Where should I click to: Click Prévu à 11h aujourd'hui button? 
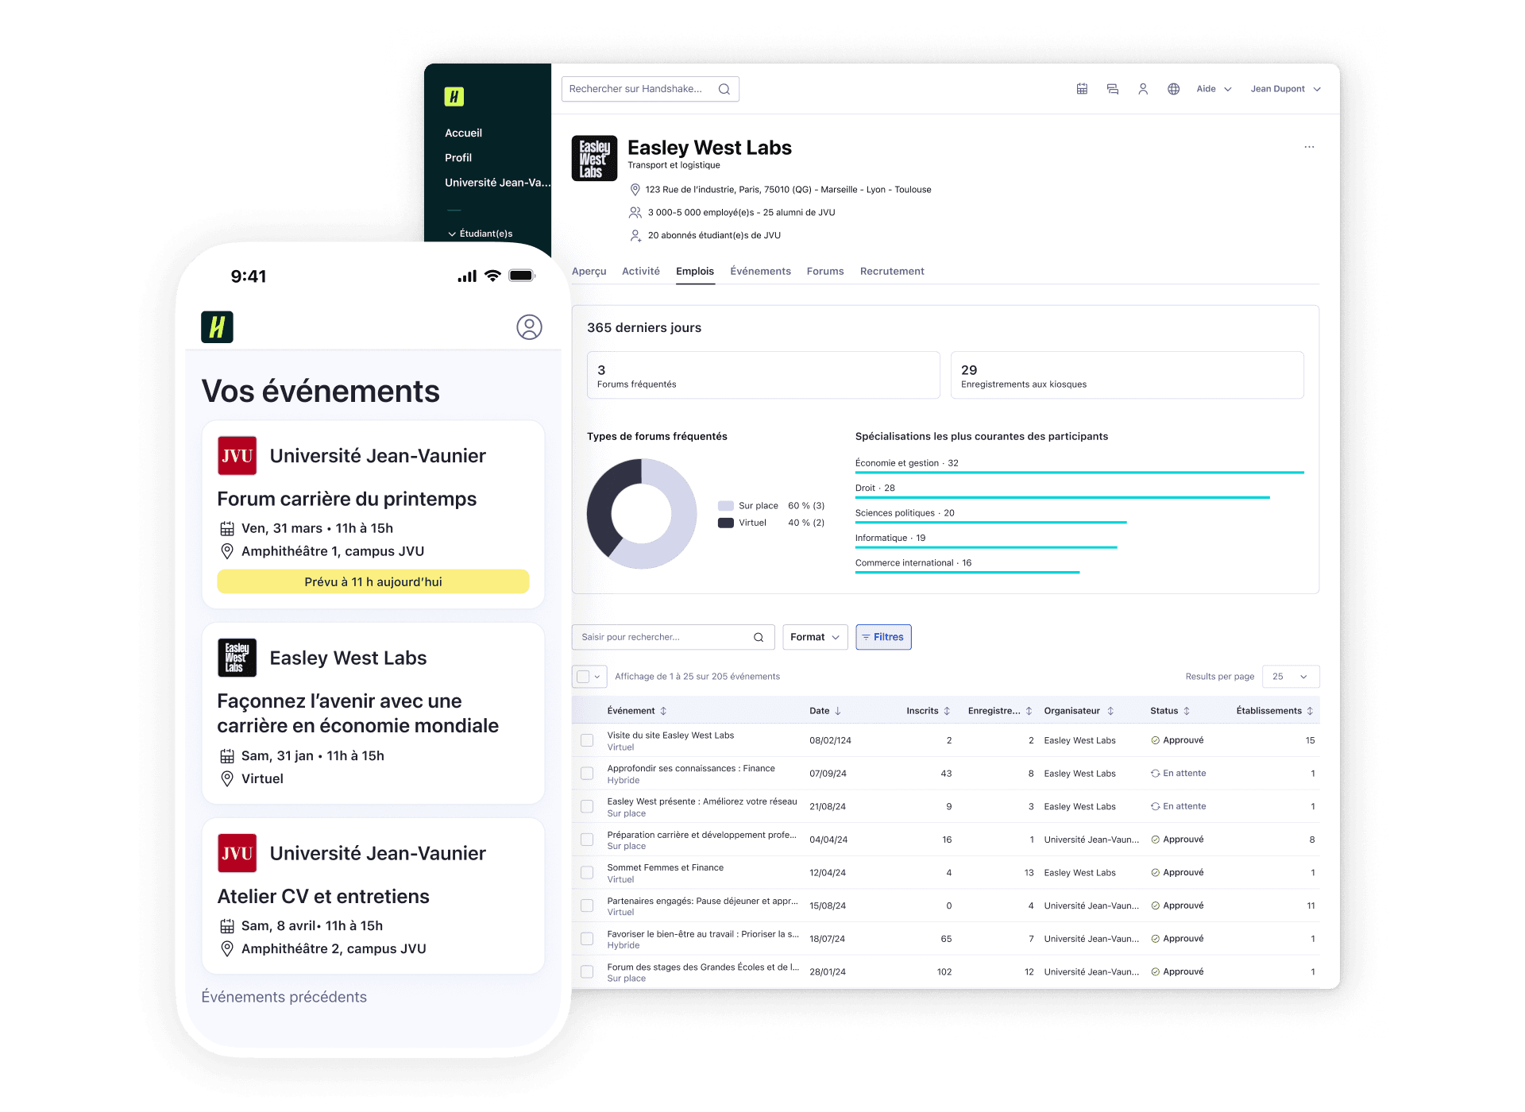372,581
